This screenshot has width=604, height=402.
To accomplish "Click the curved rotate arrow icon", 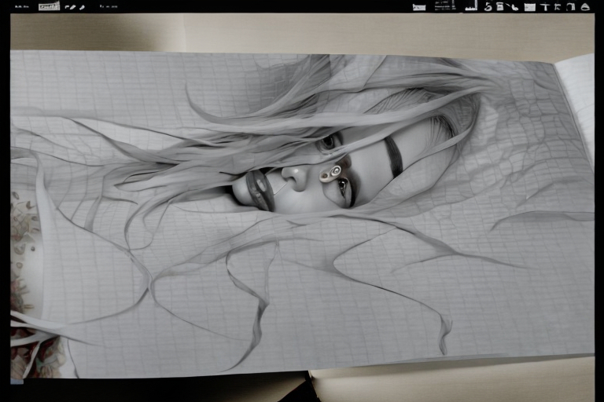I will coord(488,6).
